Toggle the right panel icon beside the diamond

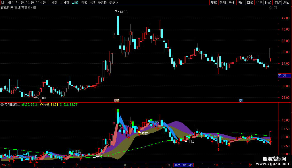[x=275, y=8]
